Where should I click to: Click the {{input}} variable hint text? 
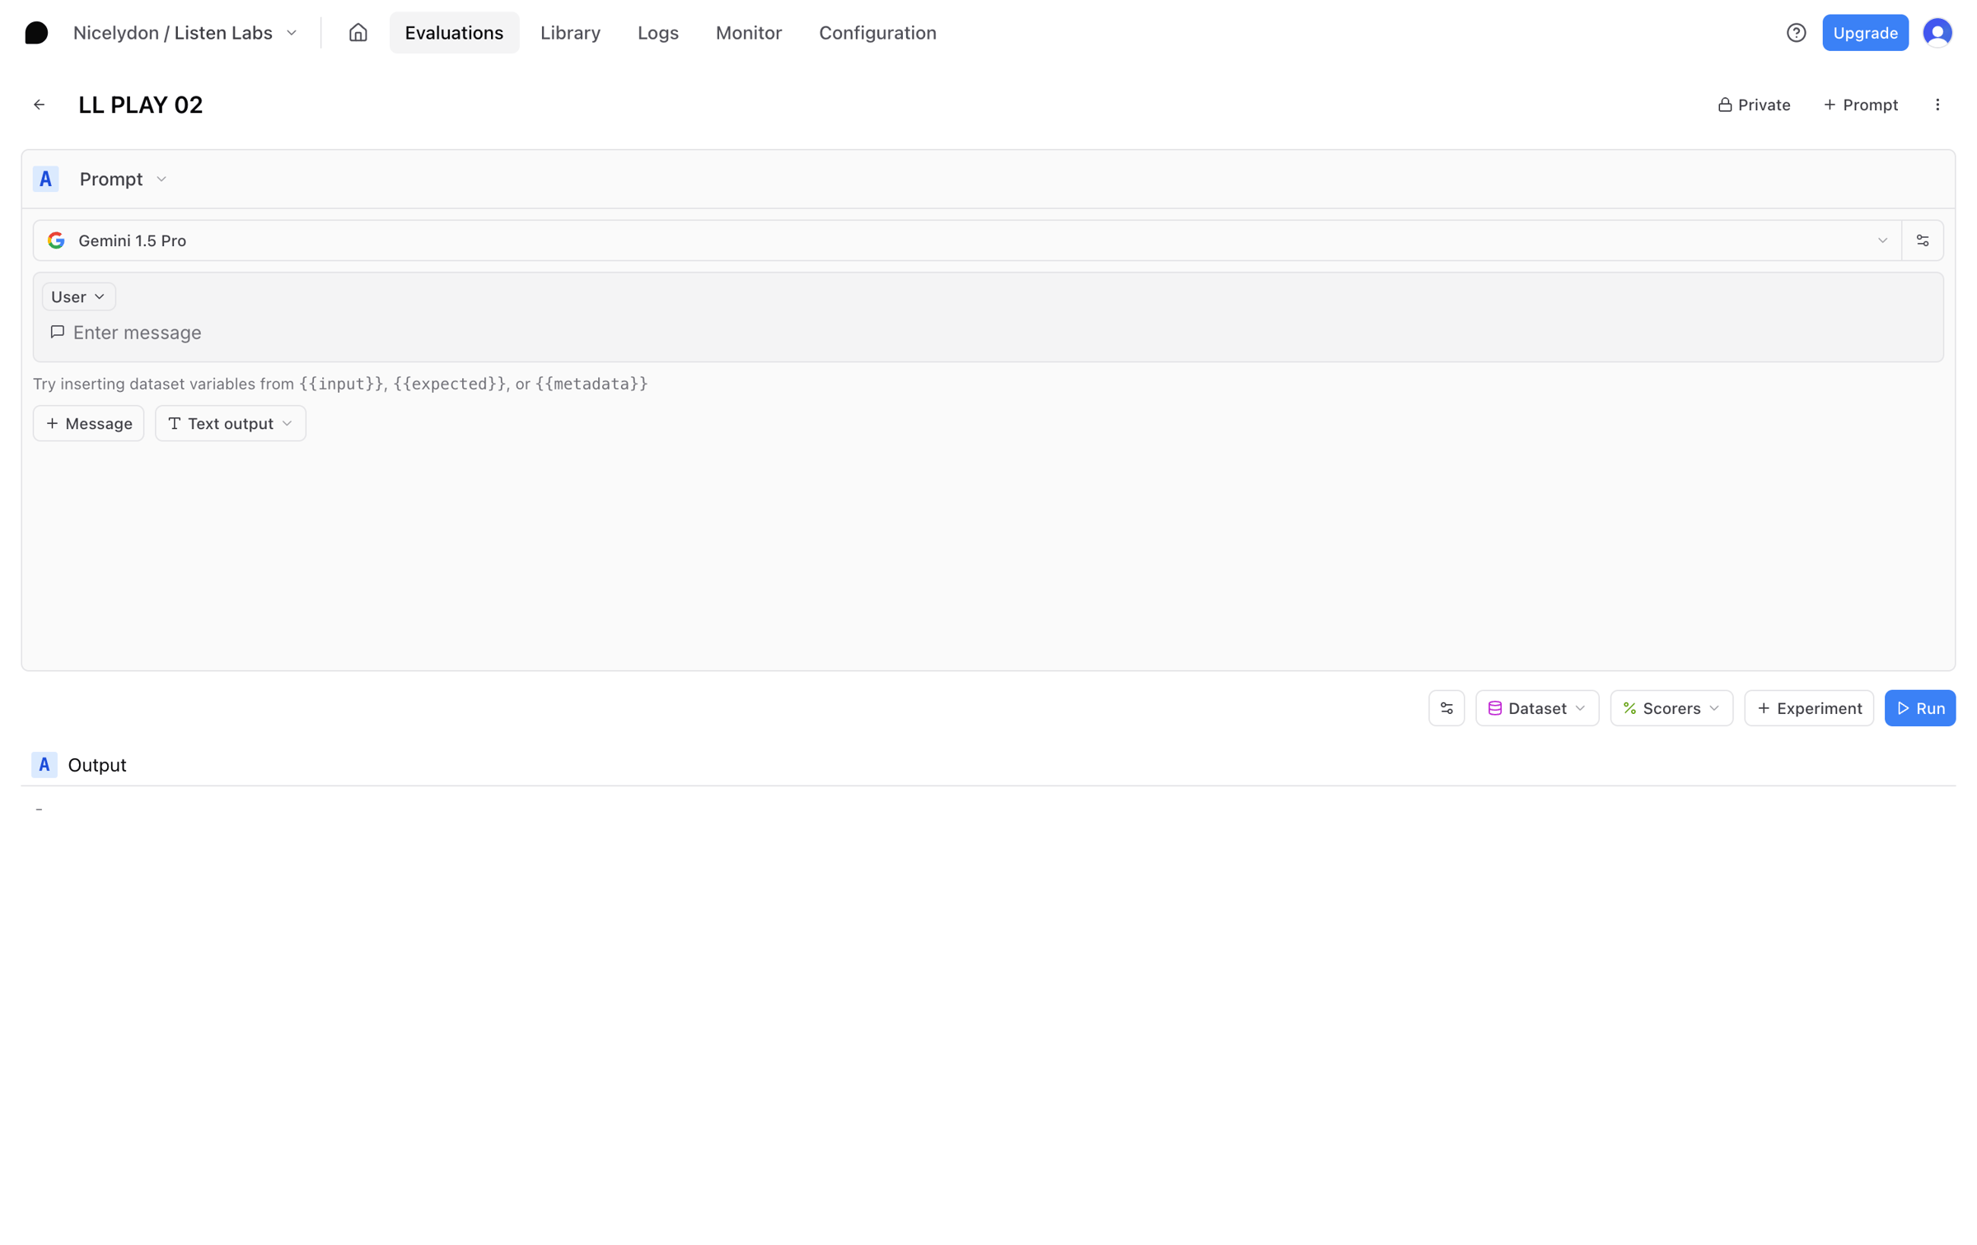tap(342, 384)
